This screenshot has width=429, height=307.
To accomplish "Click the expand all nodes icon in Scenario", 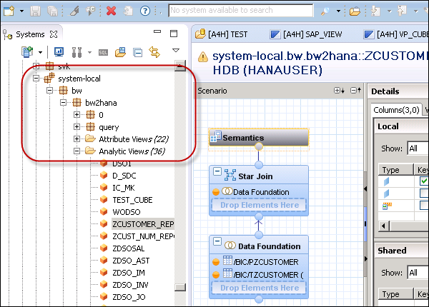I will pyautogui.click(x=339, y=91).
